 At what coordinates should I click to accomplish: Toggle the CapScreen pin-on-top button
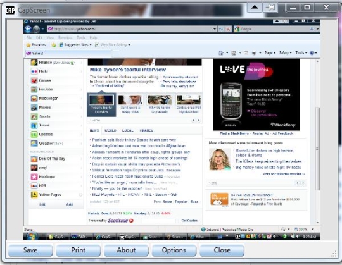point(270,8)
